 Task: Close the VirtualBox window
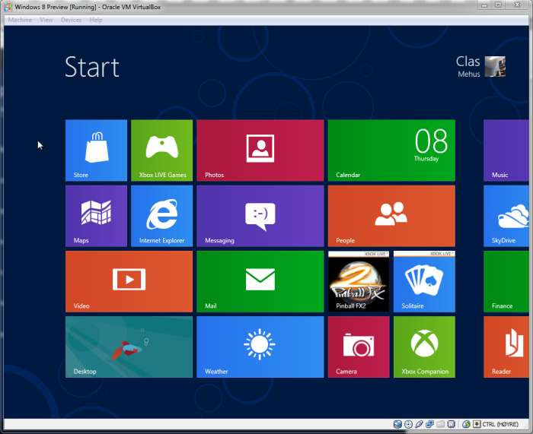tap(517, 5)
